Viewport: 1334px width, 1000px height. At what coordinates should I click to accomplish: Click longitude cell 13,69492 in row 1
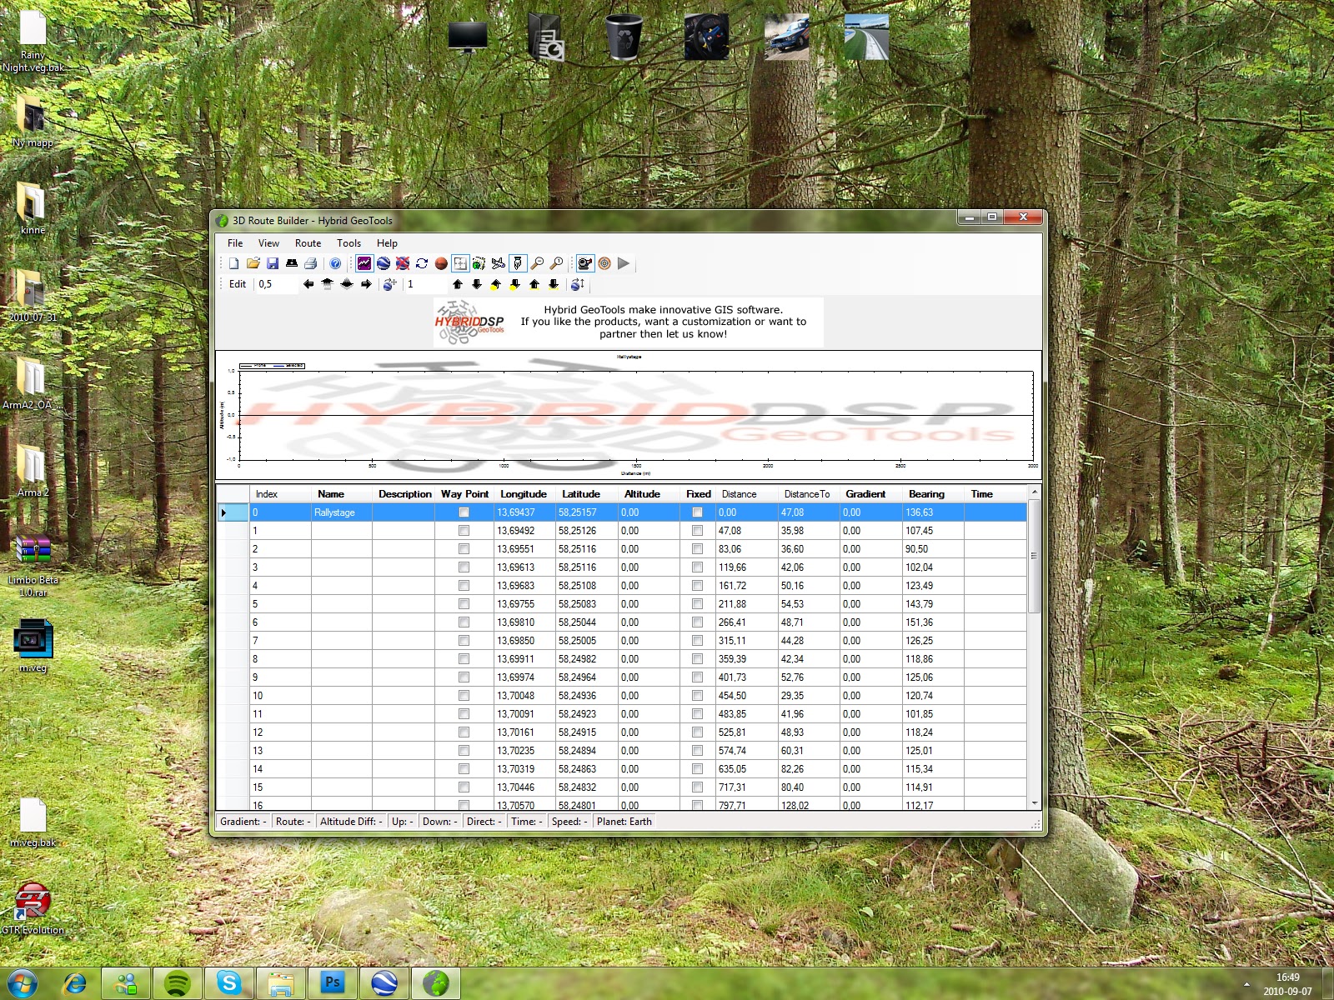[x=524, y=531]
